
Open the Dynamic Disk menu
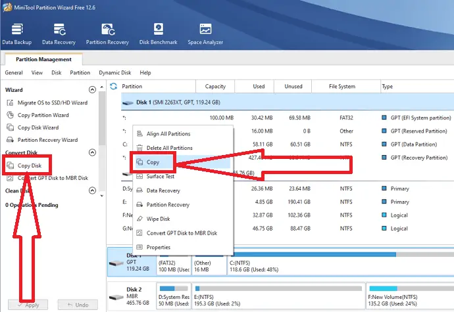tap(115, 72)
